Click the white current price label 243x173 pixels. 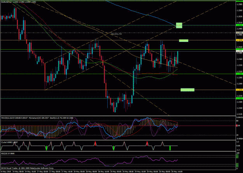pyautogui.click(x=239, y=51)
